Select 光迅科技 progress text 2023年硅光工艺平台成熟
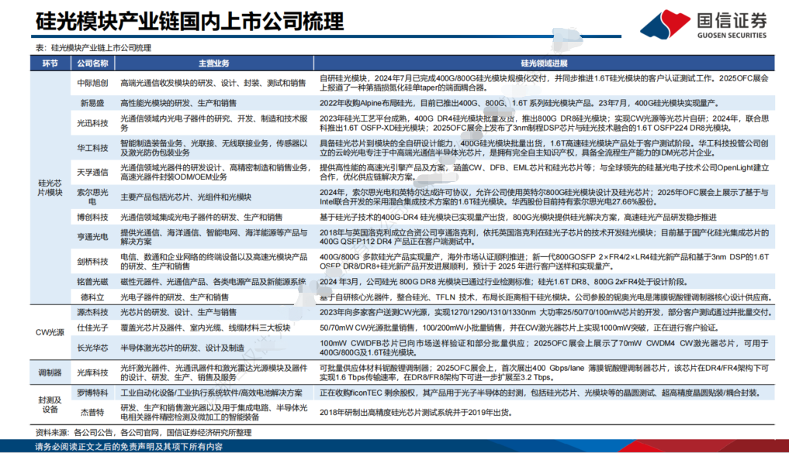This screenshot has width=789, height=453. tap(544, 123)
